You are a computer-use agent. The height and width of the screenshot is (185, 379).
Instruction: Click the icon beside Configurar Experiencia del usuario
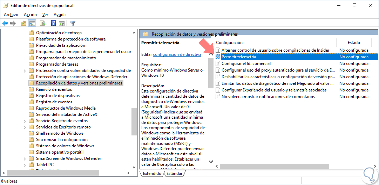tap(218, 90)
